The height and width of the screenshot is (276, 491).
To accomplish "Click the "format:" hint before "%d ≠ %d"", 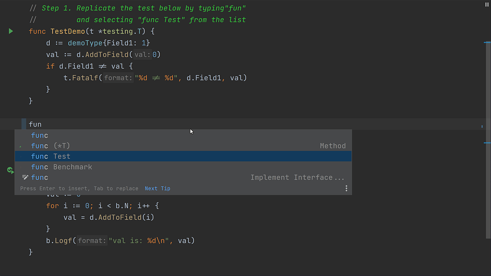I will pos(118,78).
